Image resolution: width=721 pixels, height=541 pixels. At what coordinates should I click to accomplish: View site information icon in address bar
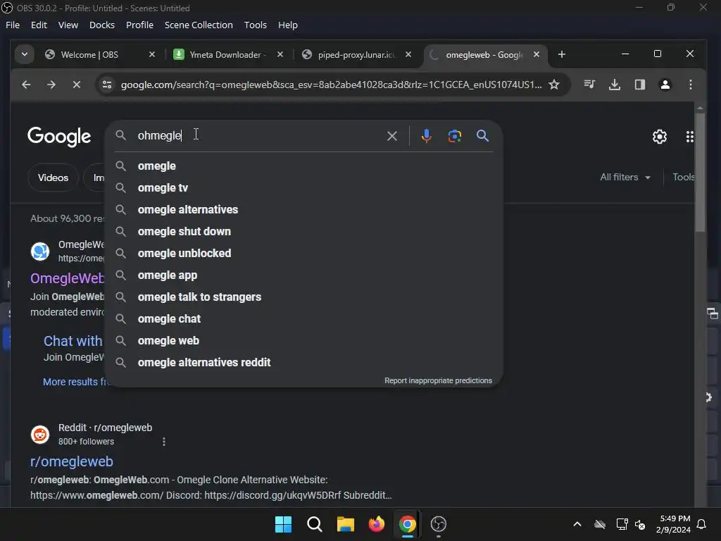[x=107, y=85]
